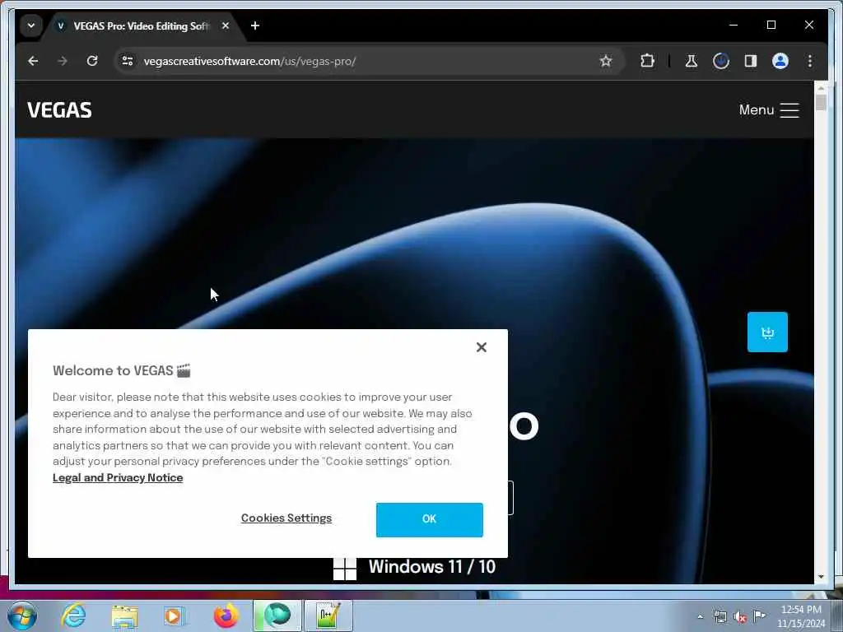Click the Windows 11 / 10 text

(x=431, y=567)
